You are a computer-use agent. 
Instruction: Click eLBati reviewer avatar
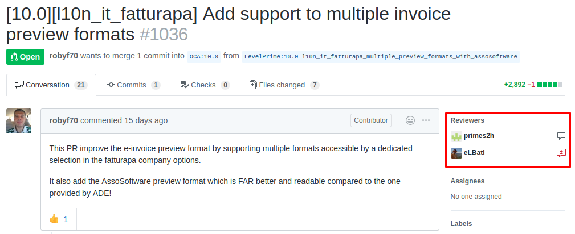coord(456,153)
